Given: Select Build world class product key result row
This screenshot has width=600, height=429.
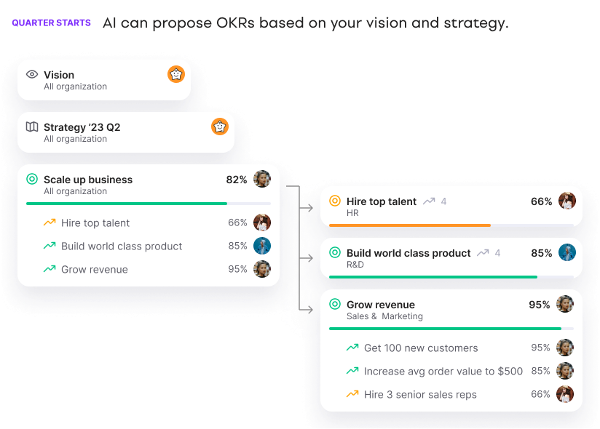Looking at the screenshot, I should [x=122, y=246].
